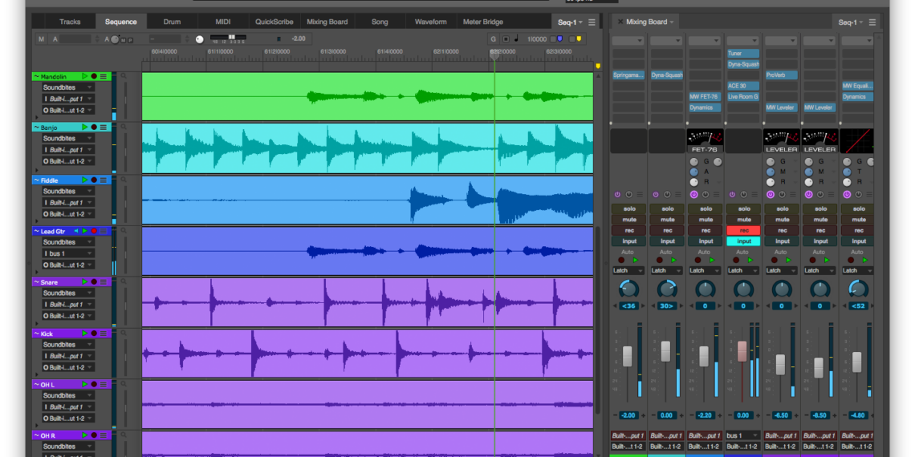Click the purple power icon on first channel

tap(617, 195)
